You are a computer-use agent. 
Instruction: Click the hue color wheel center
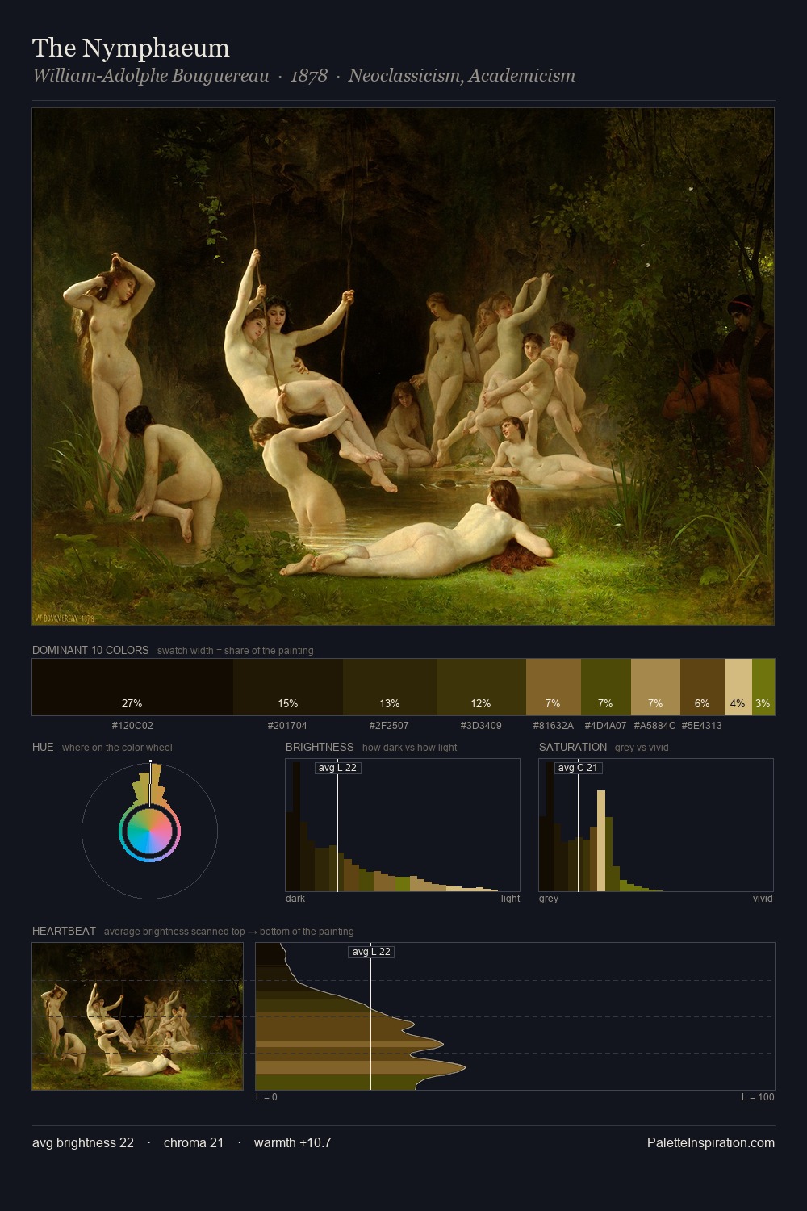coord(149,832)
